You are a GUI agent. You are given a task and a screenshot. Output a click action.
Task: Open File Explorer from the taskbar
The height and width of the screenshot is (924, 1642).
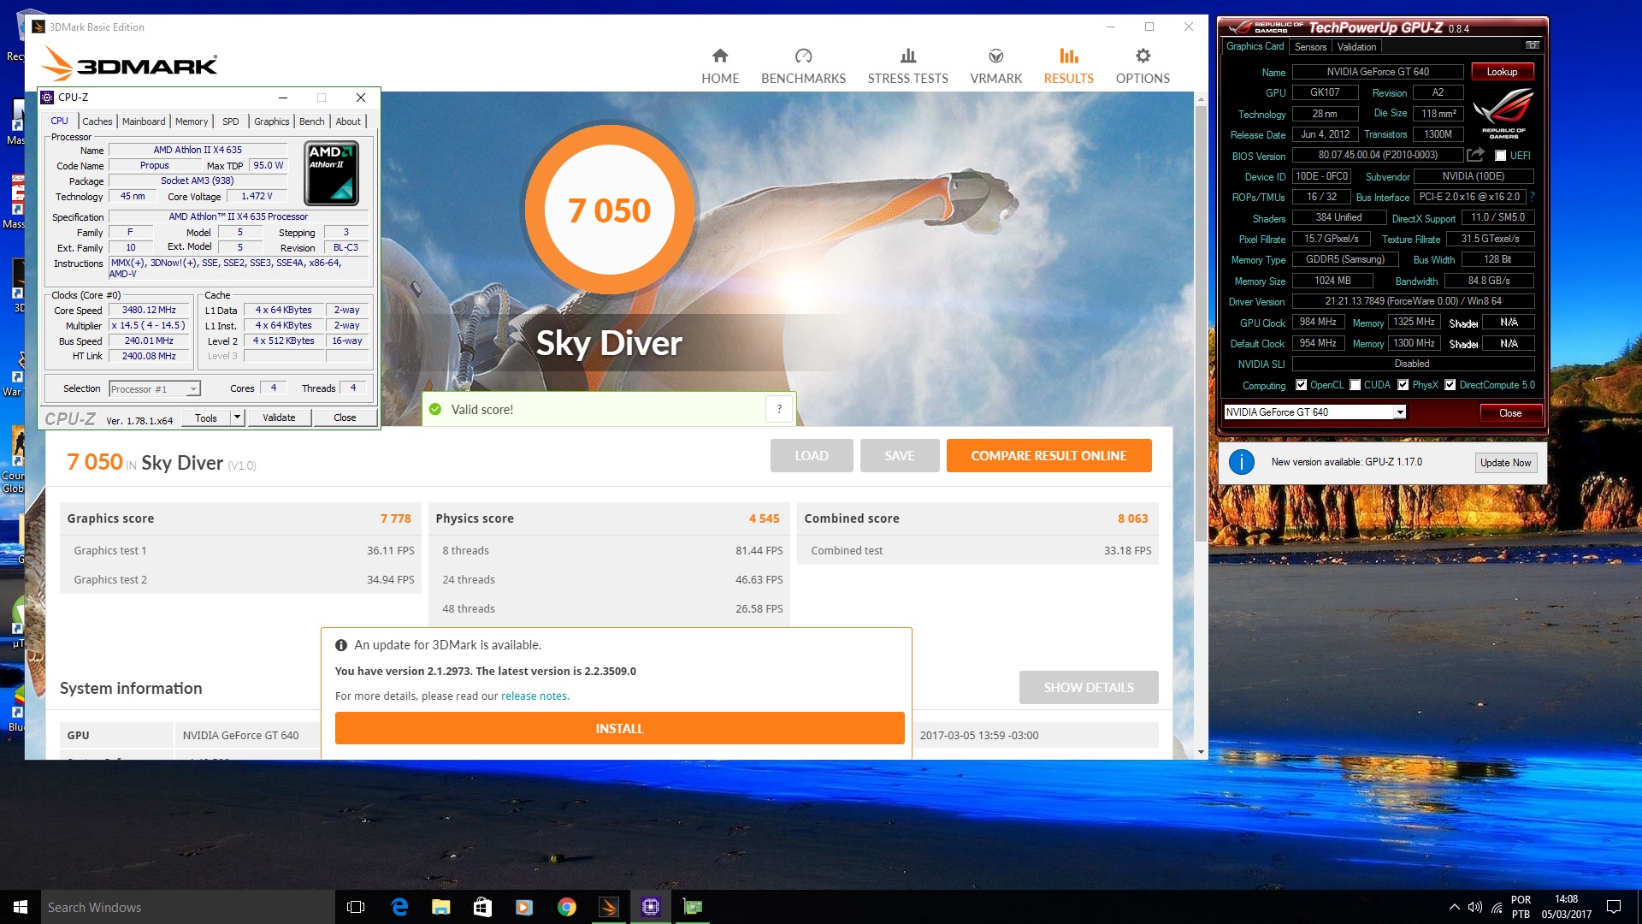[x=440, y=907]
